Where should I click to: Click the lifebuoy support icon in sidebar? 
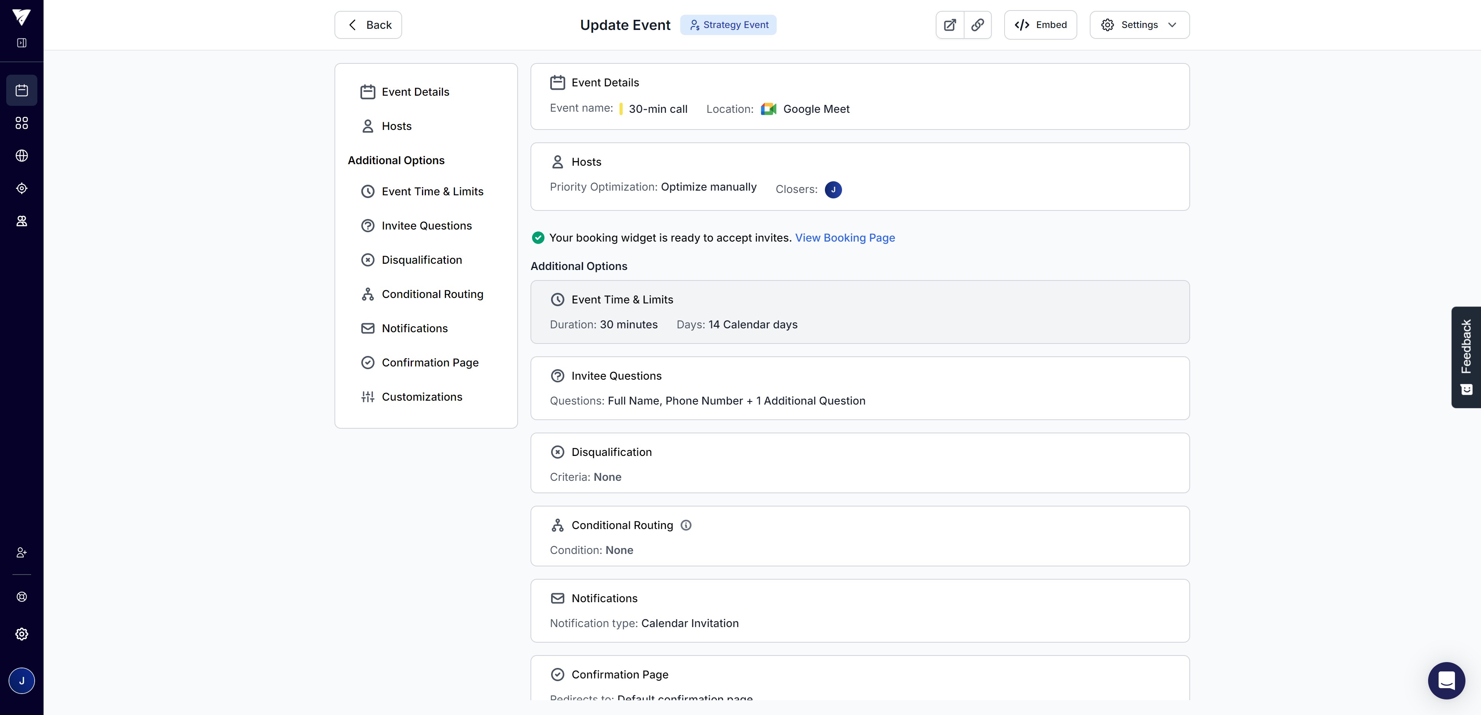(x=22, y=596)
